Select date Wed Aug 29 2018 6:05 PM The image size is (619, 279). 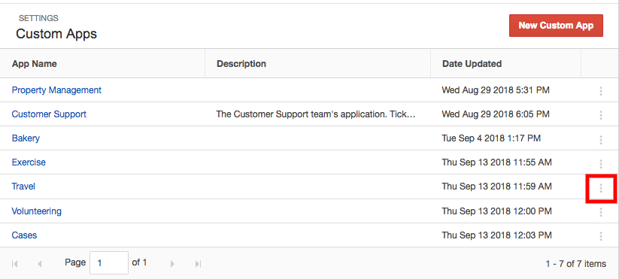click(x=496, y=114)
